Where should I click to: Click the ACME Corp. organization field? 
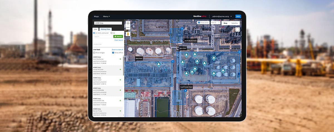(107, 23)
